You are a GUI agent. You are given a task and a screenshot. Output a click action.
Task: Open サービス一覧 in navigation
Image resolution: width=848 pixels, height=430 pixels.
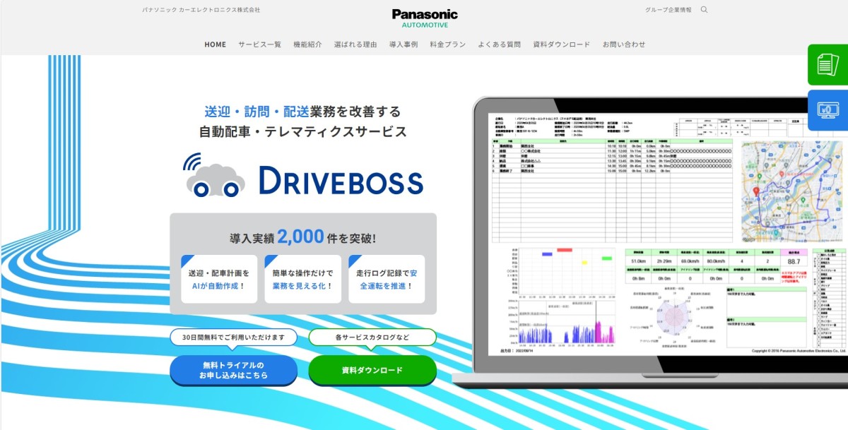[259, 44]
